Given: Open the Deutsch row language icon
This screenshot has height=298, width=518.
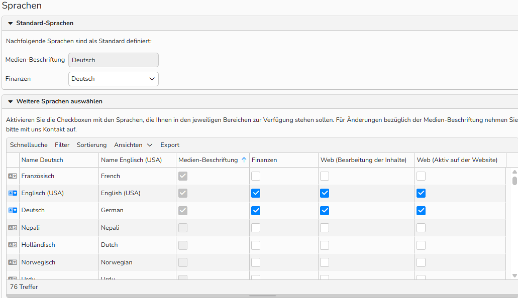Looking at the screenshot, I should tap(13, 211).
